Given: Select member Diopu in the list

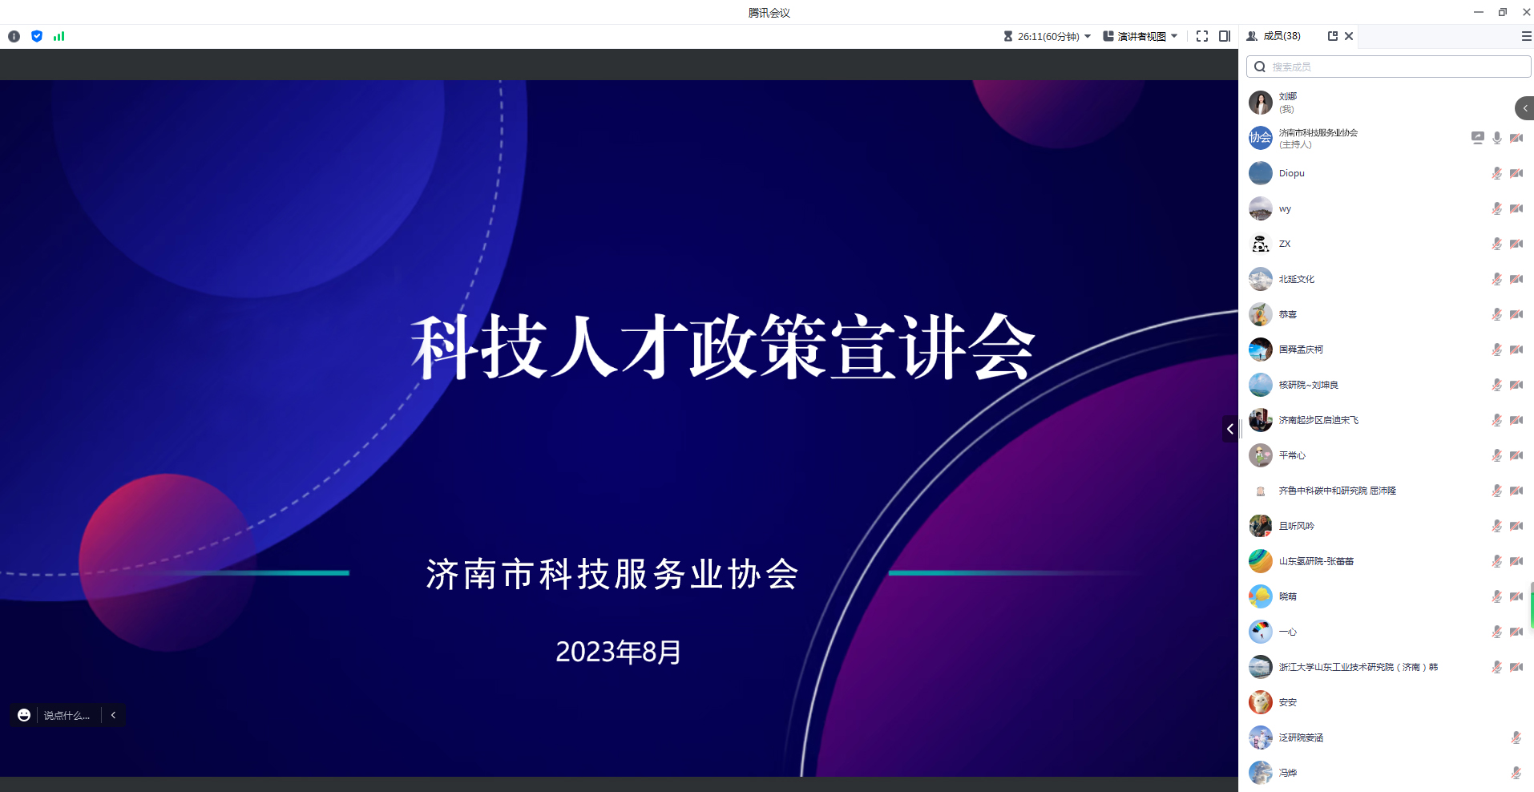Looking at the screenshot, I should [x=1387, y=173].
